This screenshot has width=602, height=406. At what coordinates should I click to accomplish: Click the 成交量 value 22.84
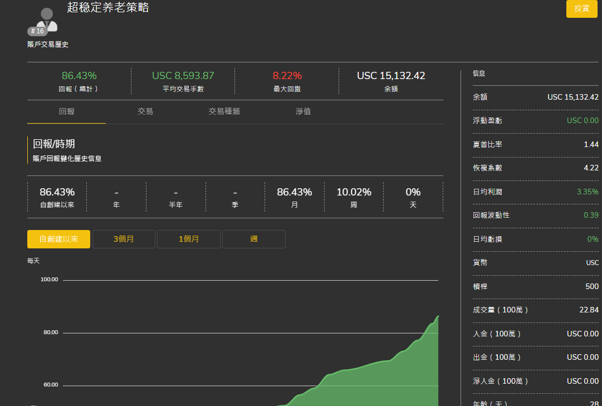[589, 310]
